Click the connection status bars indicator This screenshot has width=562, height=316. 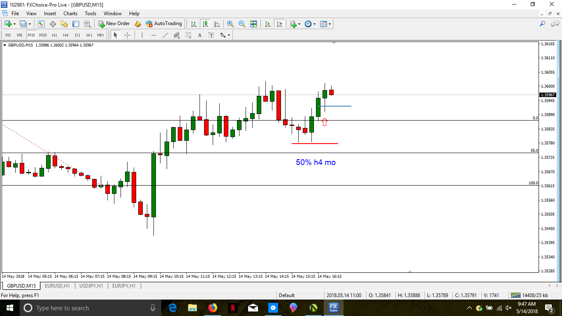tap(515, 295)
